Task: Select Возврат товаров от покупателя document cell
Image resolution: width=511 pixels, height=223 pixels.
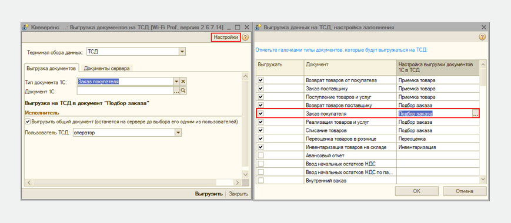Action: click(x=350, y=80)
